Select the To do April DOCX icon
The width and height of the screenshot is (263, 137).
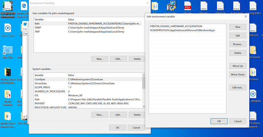click(x=236, y=6)
